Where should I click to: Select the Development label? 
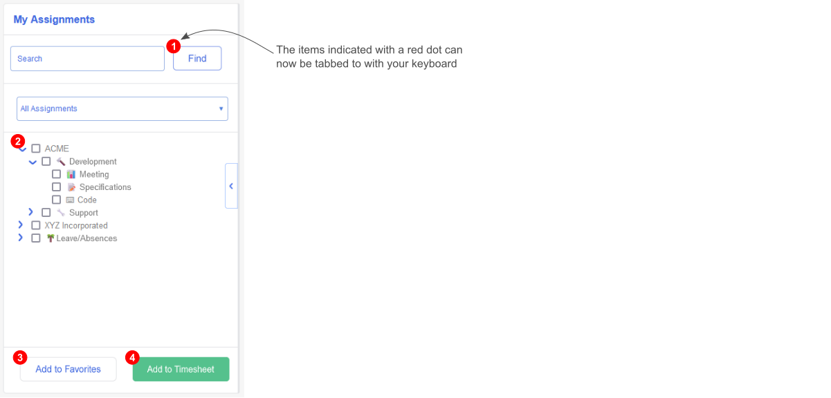(x=93, y=162)
